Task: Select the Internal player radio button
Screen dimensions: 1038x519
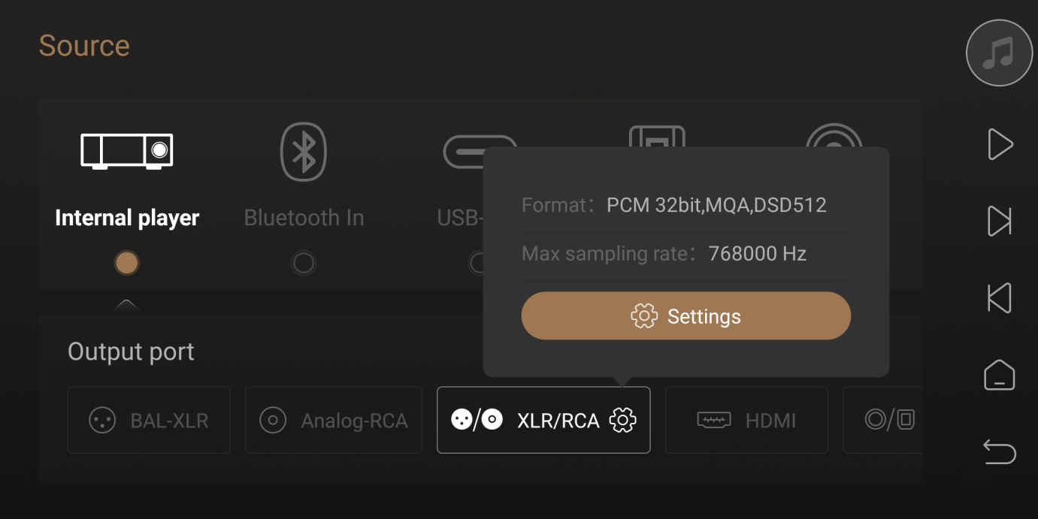Action: pyautogui.click(x=127, y=263)
